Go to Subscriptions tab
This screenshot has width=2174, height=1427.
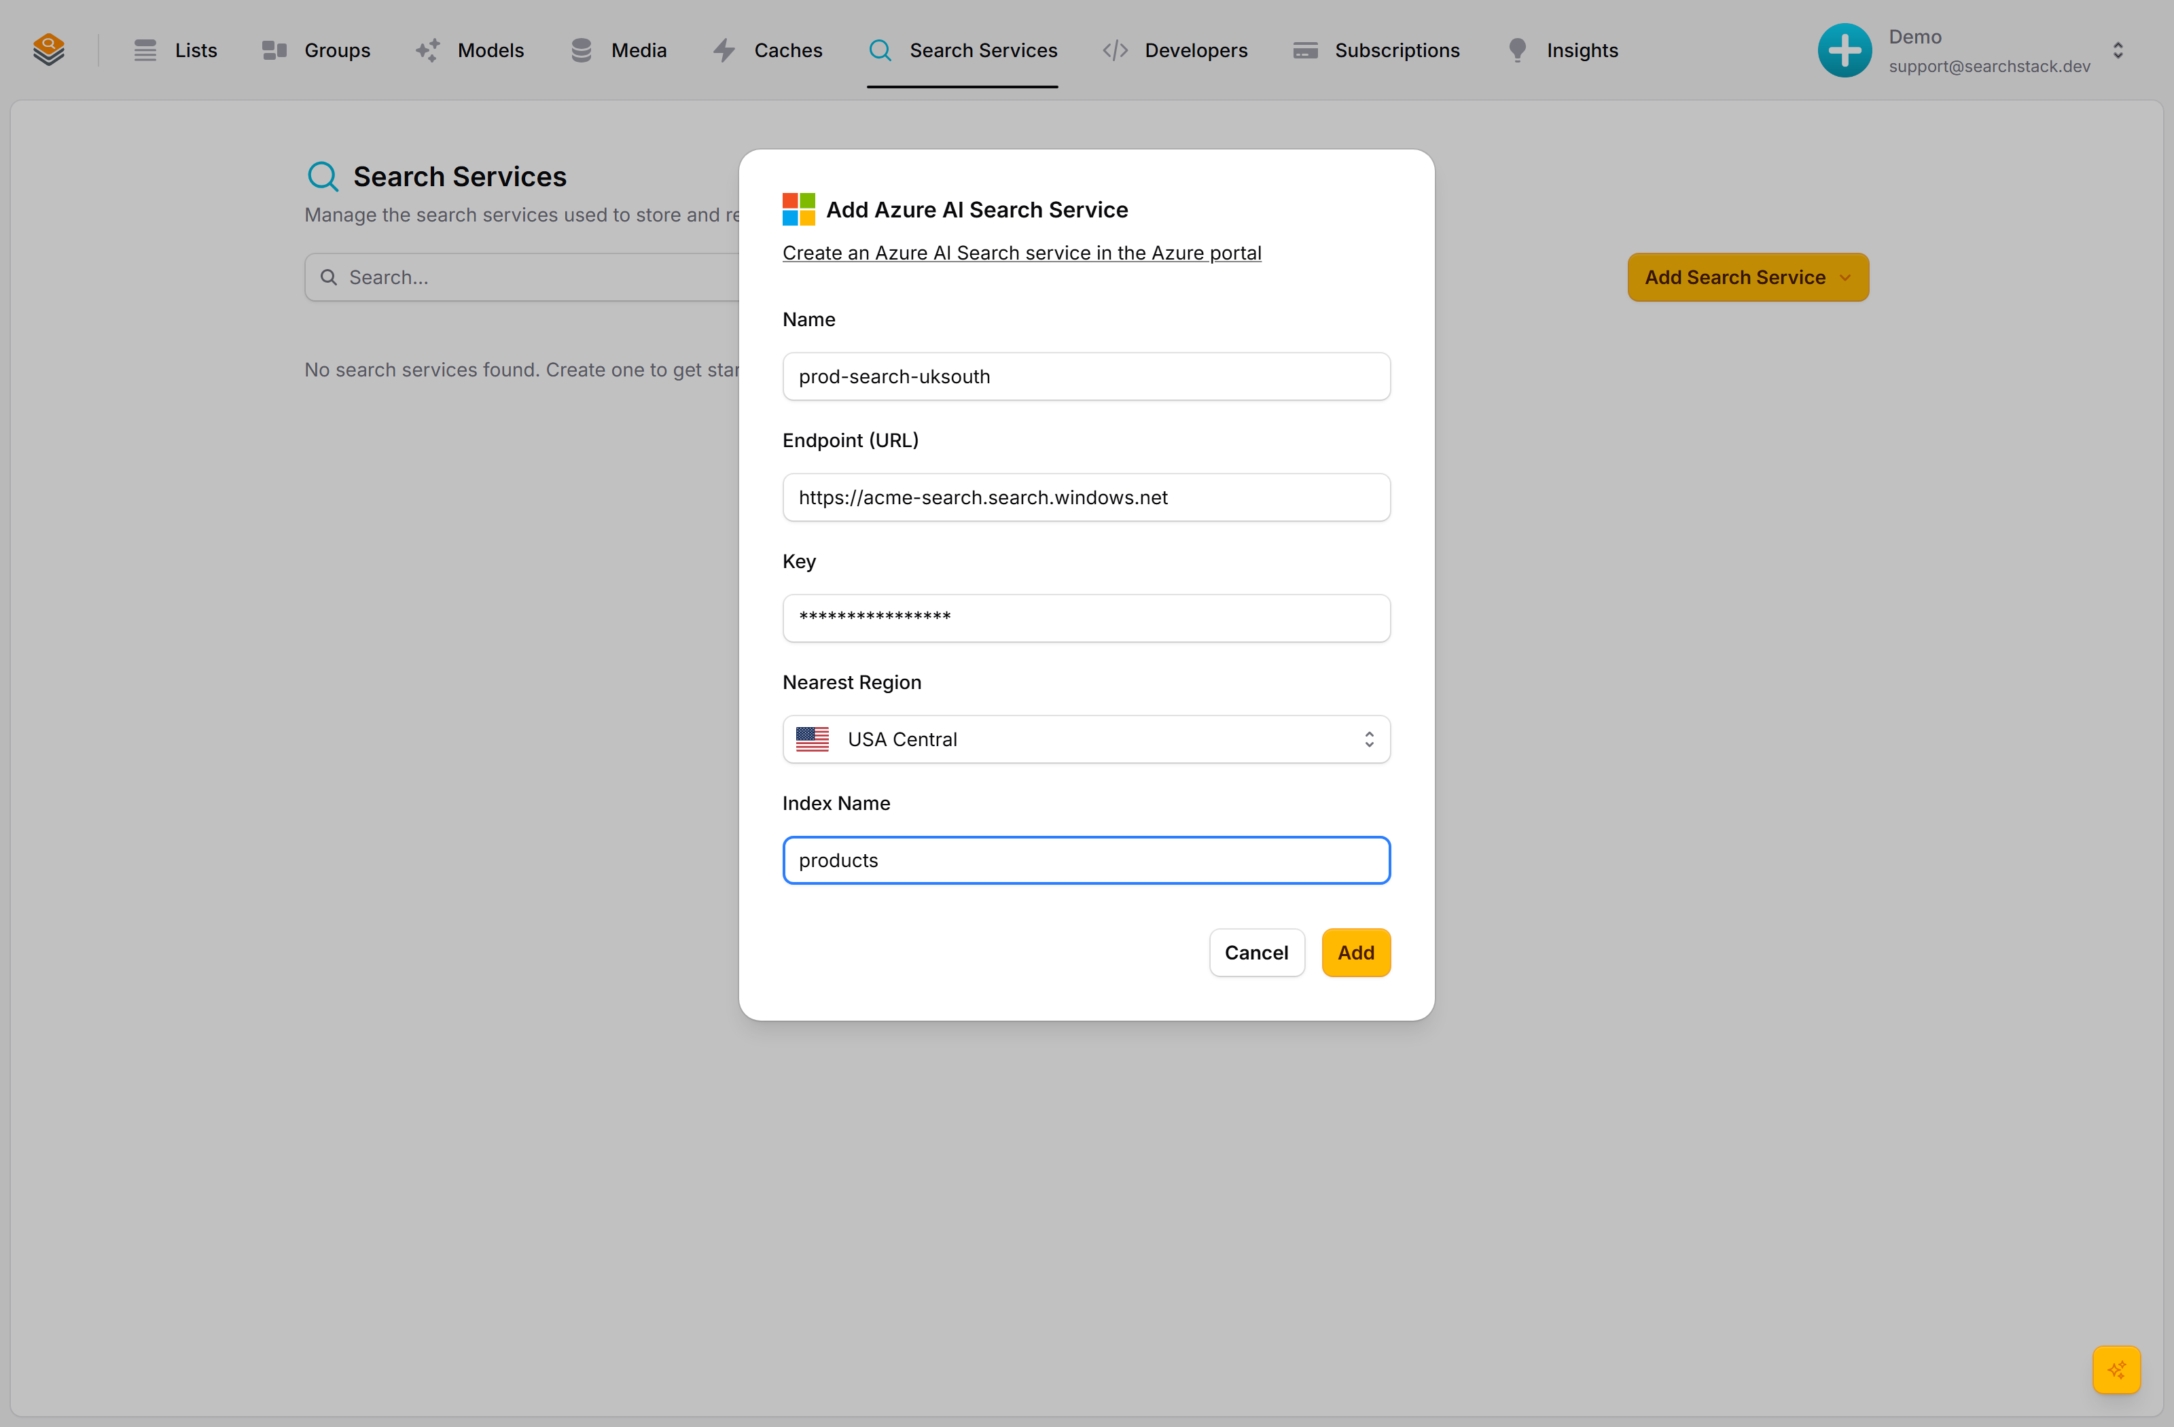(x=1376, y=50)
